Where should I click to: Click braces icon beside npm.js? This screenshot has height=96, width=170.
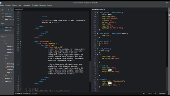pos(6,73)
